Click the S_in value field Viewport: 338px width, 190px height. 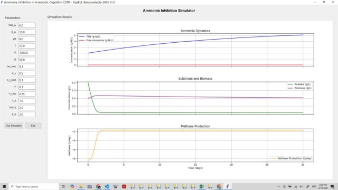(x=27, y=32)
